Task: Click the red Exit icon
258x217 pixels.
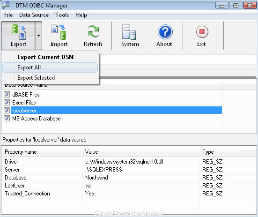Action: pos(202,31)
